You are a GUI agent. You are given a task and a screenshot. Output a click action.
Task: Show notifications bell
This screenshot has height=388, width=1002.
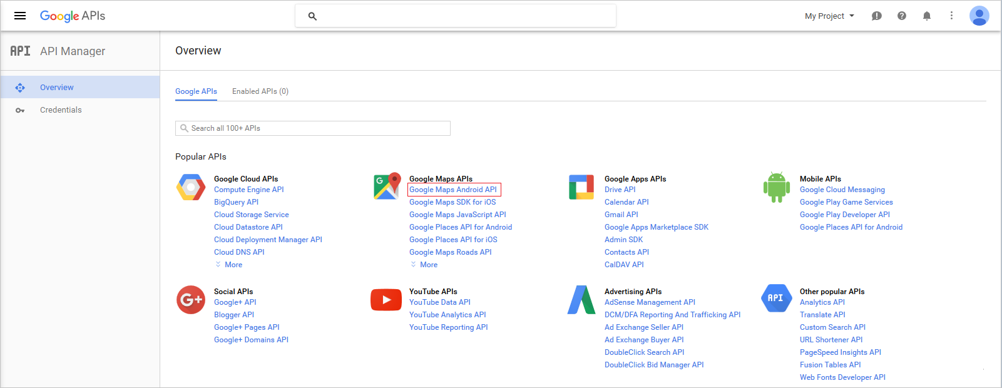[x=927, y=16]
